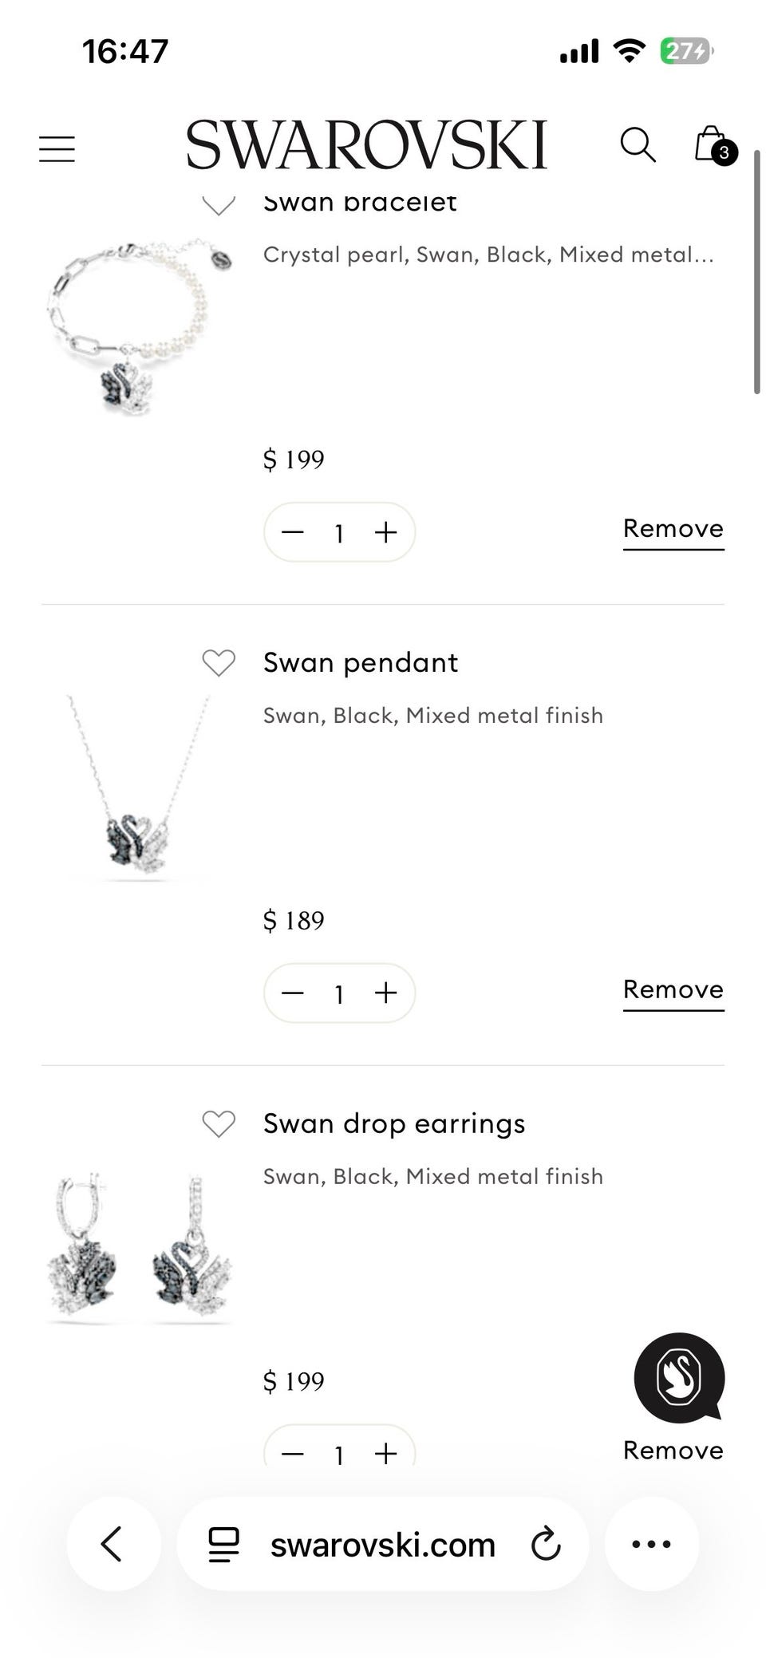This screenshot has height=1658, width=766.
Task: Toggle wishlist heart for Swan drop earrings
Action: click(219, 1123)
